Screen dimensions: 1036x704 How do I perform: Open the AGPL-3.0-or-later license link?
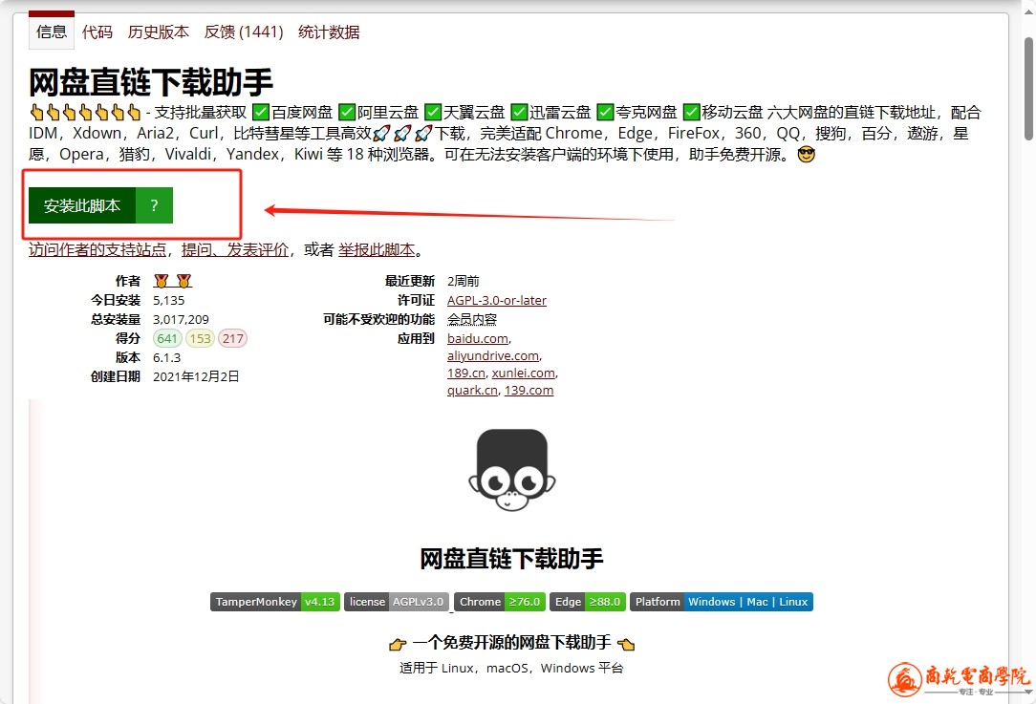click(497, 301)
